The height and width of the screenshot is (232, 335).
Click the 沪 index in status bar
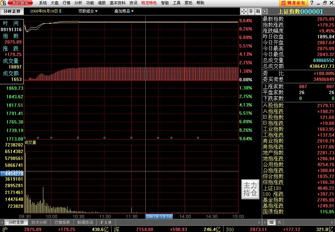click(x=4, y=229)
